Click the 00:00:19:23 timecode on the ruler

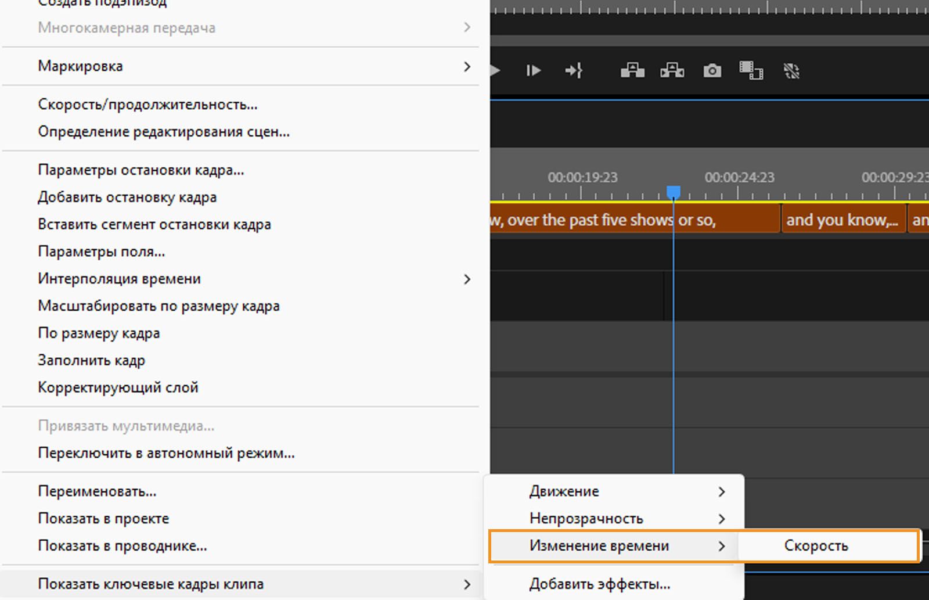[582, 178]
